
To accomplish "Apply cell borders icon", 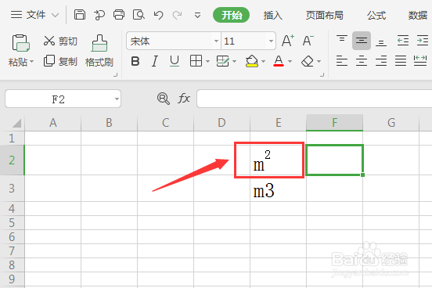I will click(196, 61).
